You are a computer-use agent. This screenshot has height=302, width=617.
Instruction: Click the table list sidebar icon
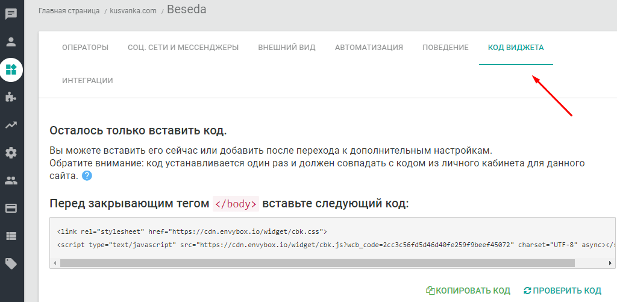click(x=11, y=236)
